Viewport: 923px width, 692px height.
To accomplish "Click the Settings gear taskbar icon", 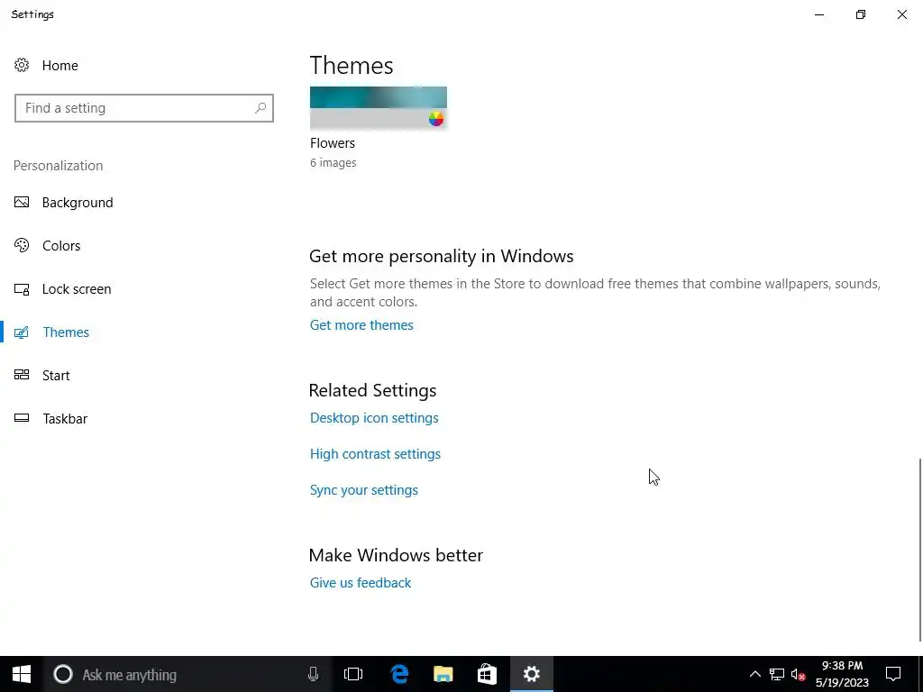I will (531, 674).
